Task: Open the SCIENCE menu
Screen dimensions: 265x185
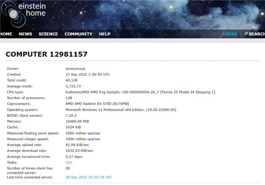Action: tap(48, 34)
